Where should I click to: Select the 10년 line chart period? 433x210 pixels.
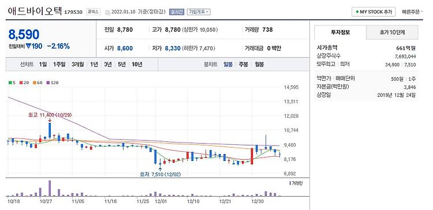coord(137,65)
